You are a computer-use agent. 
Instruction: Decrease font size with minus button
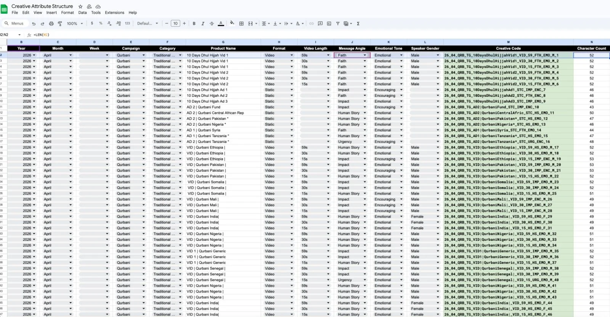point(167,23)
